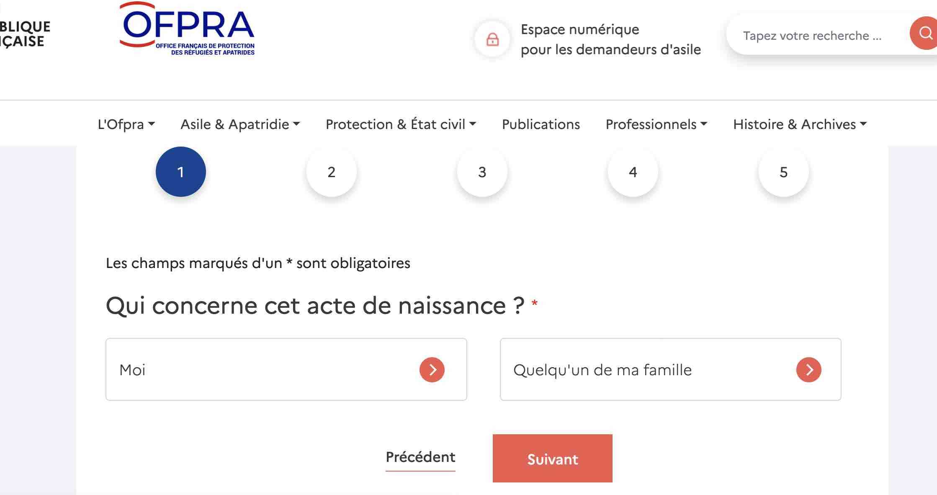The height and width of the screenshot is (495, 937).
Task: Click the arrow icon in the Moi option
Action: 432,370
